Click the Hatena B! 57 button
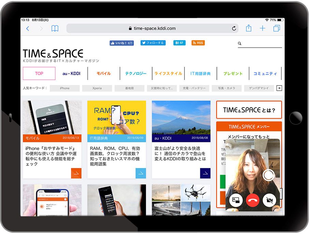 tap(179, 43)
